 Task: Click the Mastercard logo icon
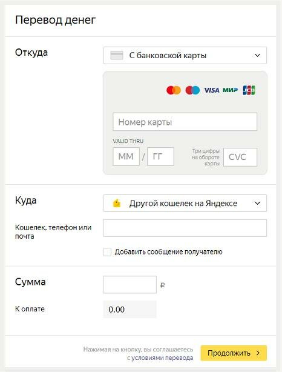(x=174, y=90)
